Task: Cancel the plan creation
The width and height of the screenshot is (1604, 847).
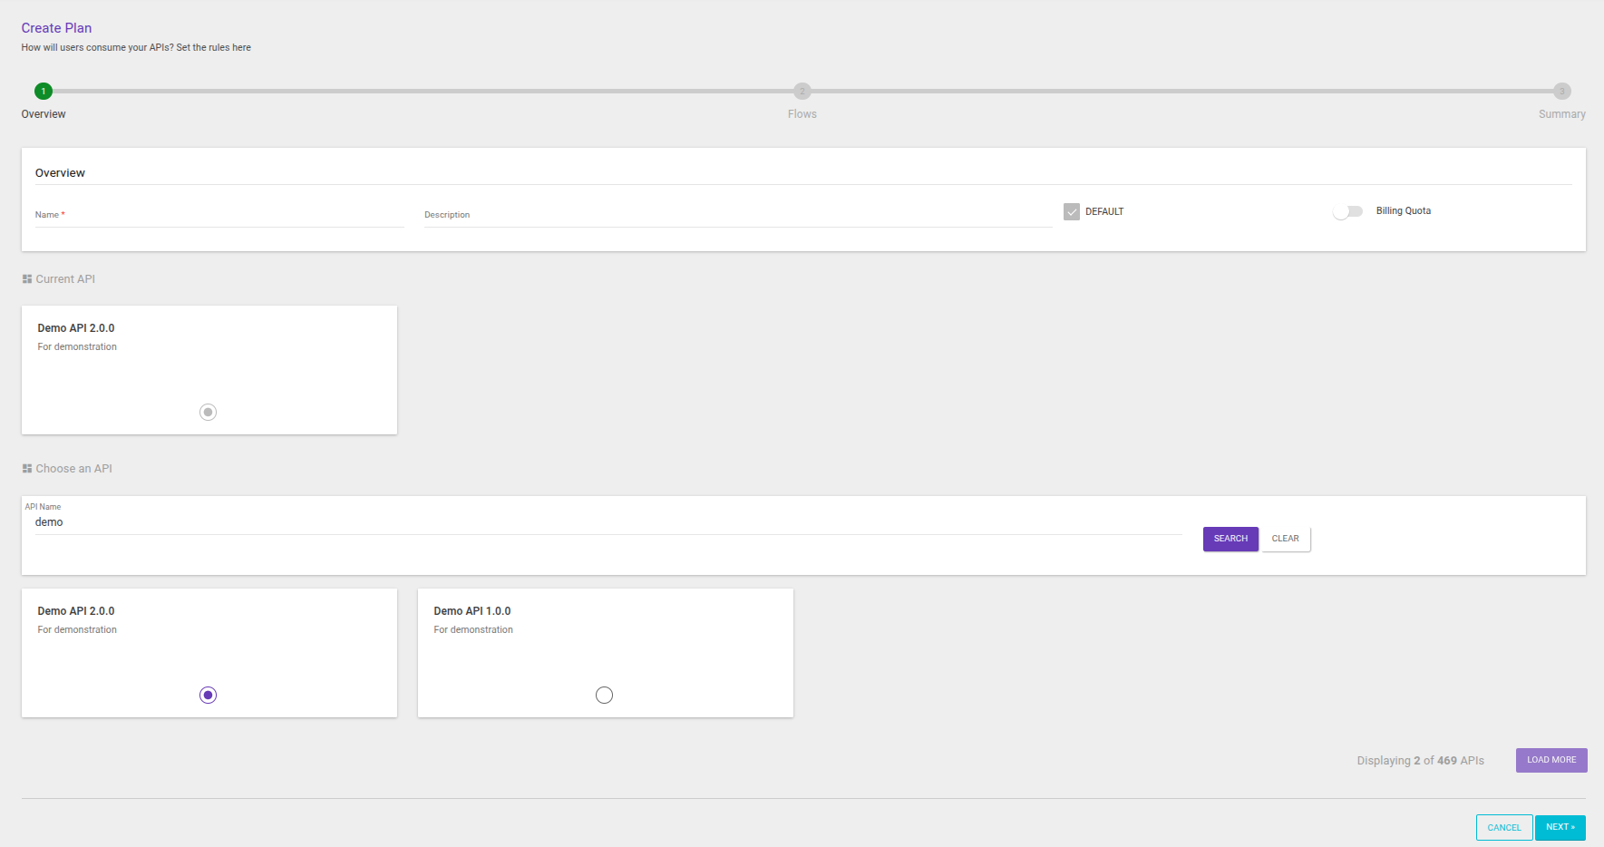Action: click(1503, 827)
